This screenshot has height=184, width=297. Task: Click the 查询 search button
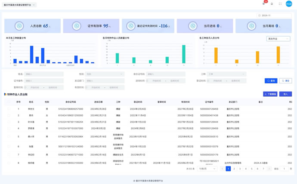coord(271,81)
